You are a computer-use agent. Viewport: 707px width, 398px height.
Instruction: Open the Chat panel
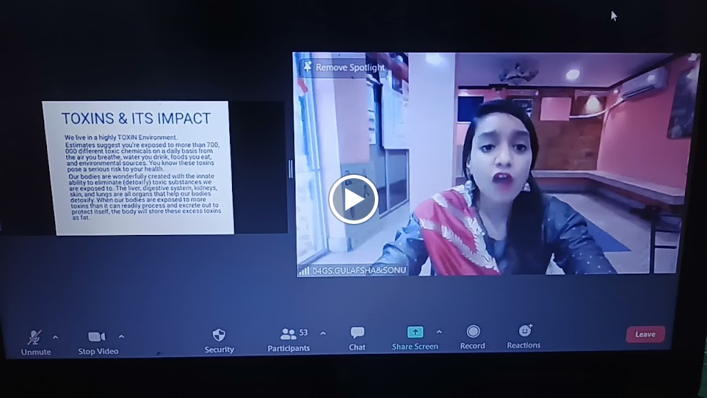coord(357,339)
